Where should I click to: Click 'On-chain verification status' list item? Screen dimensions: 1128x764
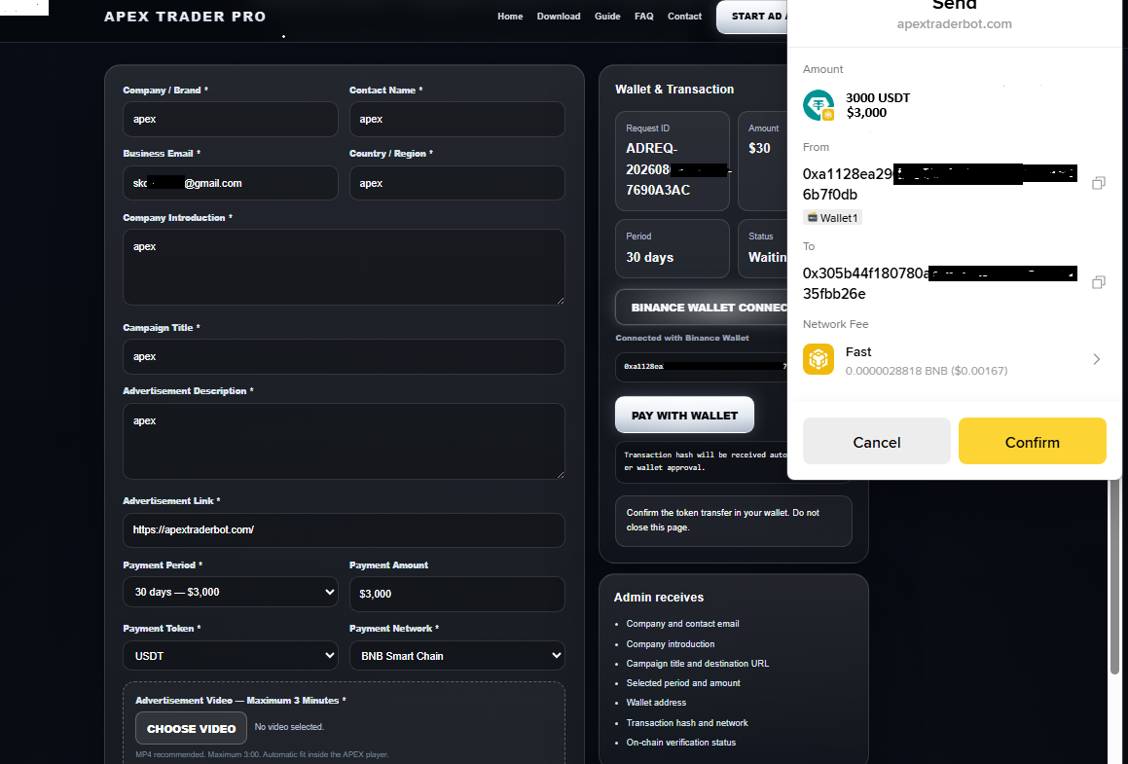point(680,743)
